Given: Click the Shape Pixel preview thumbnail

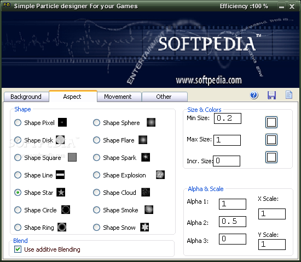Looking at the screenshot, I should click(62, 122).
